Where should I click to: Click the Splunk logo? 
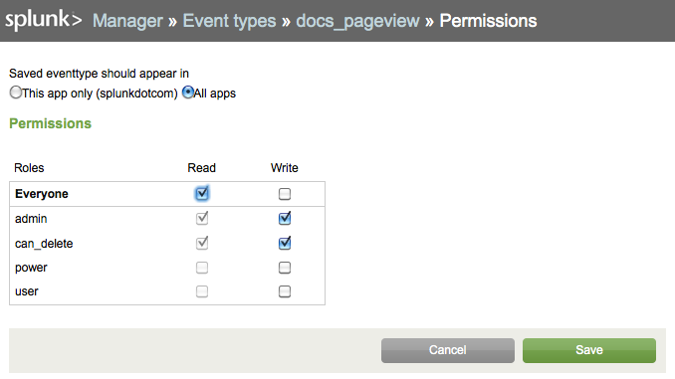(x=43, y=20)
